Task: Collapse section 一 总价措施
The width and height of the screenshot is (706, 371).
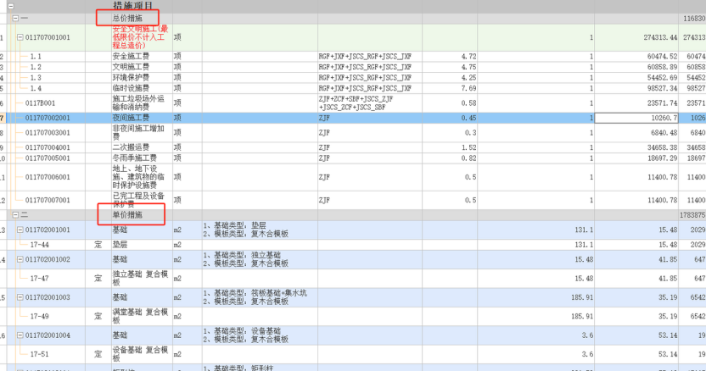Action: (15, 17)
